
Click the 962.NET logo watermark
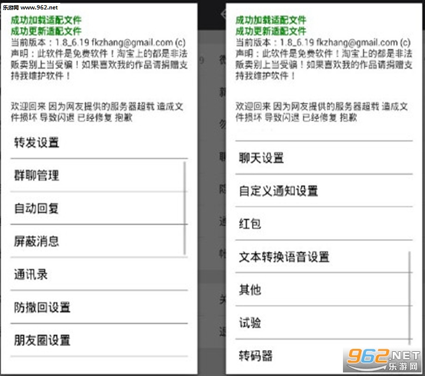[382, 356]
